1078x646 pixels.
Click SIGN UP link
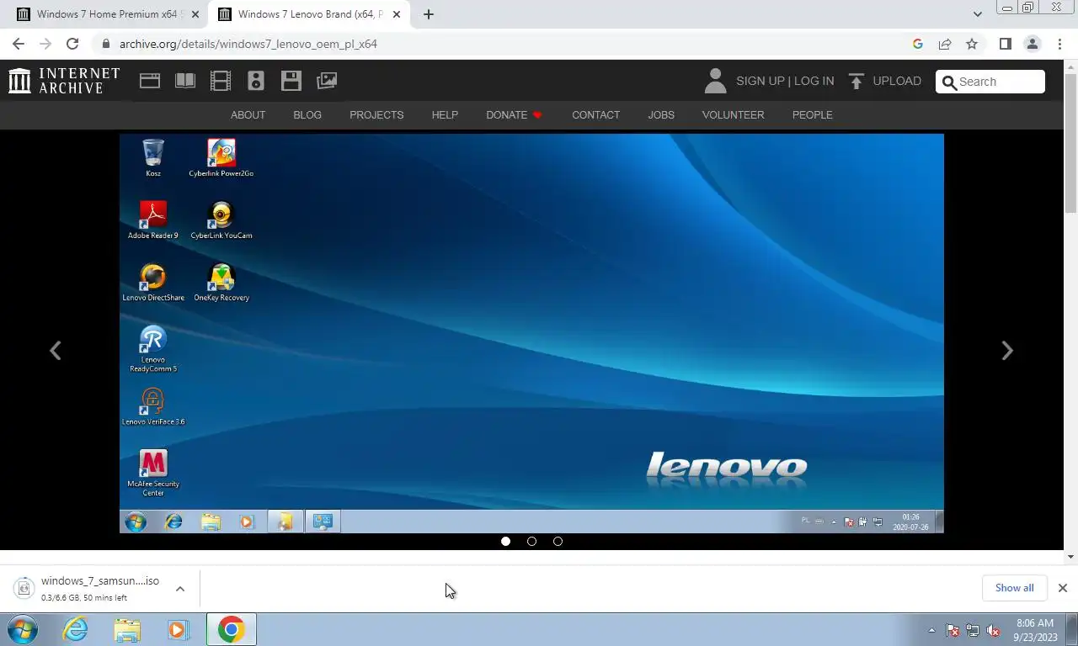(760, 81)
